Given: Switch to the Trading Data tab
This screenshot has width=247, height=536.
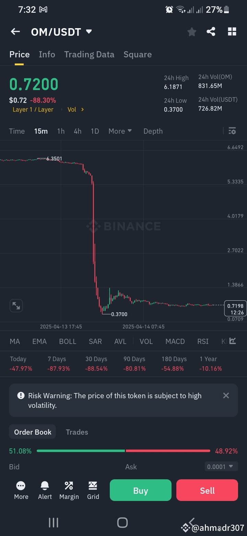Looking at the screenshot, I should tap(89, 54).
